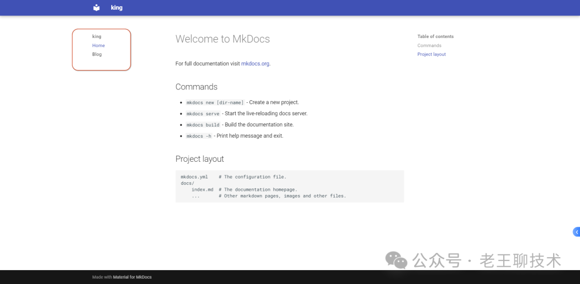Click 'Start the live-reloading docs server' text
580x284 pixels.
[x=266, y=114]
